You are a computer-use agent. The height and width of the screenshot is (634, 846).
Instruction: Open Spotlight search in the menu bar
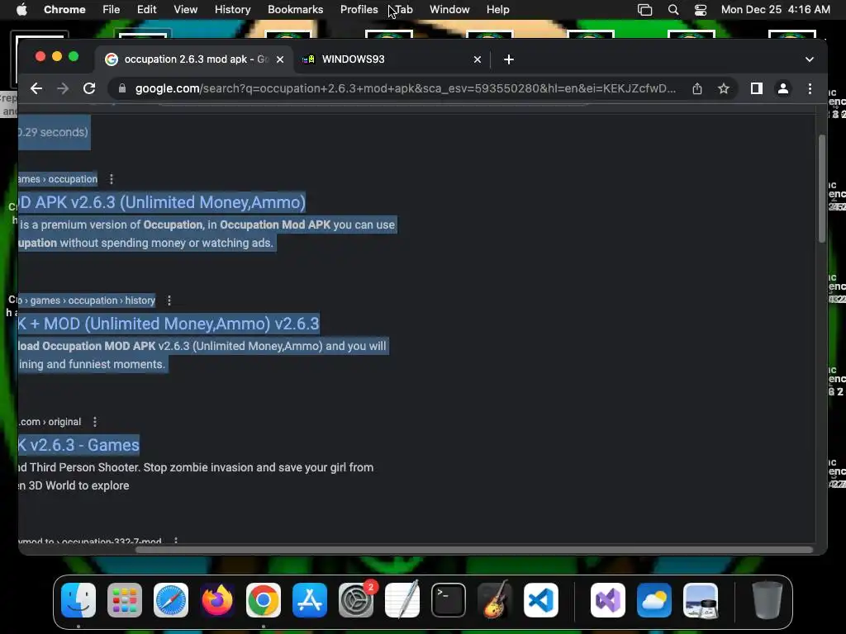coord(673,10)
